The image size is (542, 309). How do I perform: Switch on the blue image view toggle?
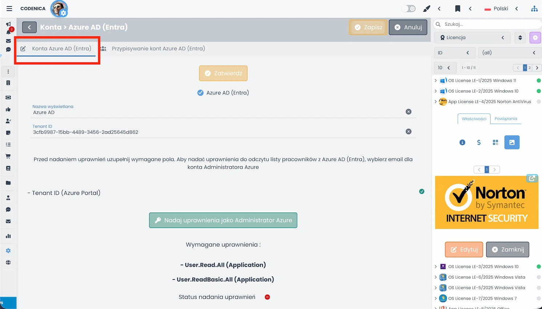pos(512,142)
